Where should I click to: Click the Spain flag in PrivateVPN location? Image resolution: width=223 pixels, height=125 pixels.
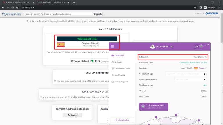pos(196,68)
